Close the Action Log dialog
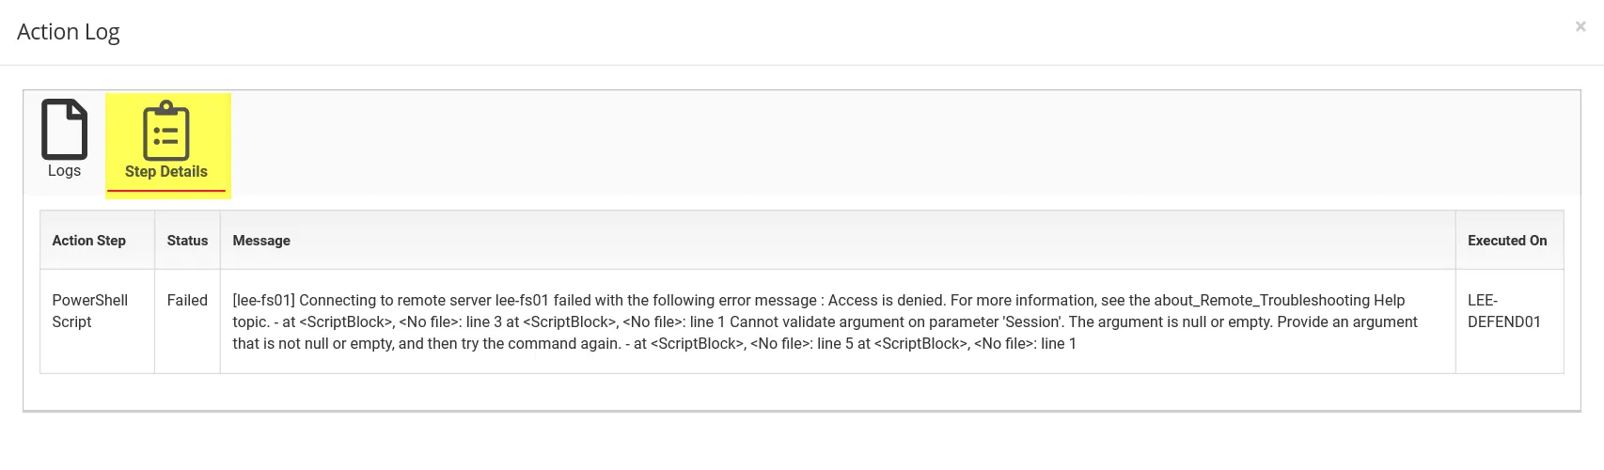This screenshot has width=1604, height=470. pyautogui.click(x=1580, y=26)
